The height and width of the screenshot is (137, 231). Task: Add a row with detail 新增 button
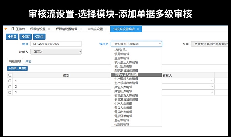(x=12, y=68)
